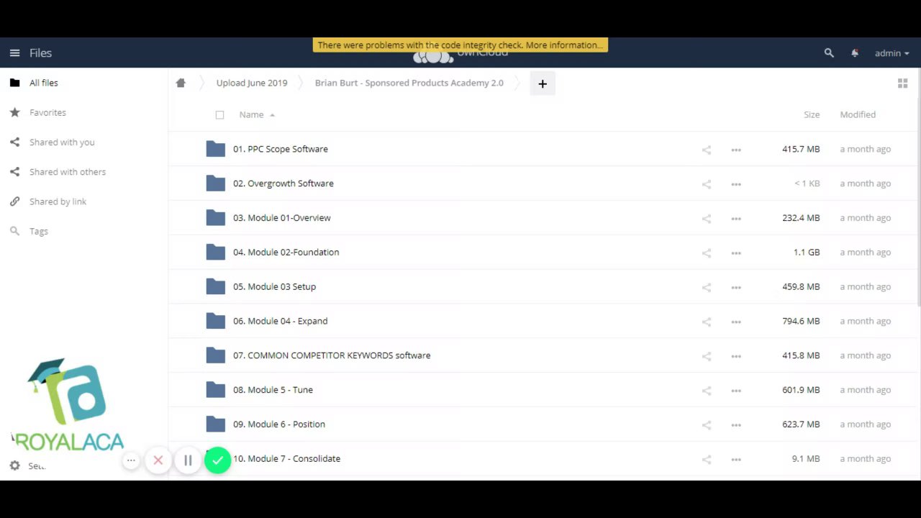Click folder icon of 05. Module 03 Setup
Viewport: 921px width, 518px height.
pos(216,286)
